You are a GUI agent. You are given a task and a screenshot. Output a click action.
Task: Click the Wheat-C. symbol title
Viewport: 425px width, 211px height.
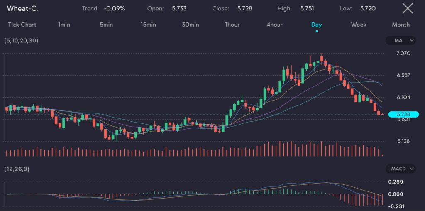(22, 8)
